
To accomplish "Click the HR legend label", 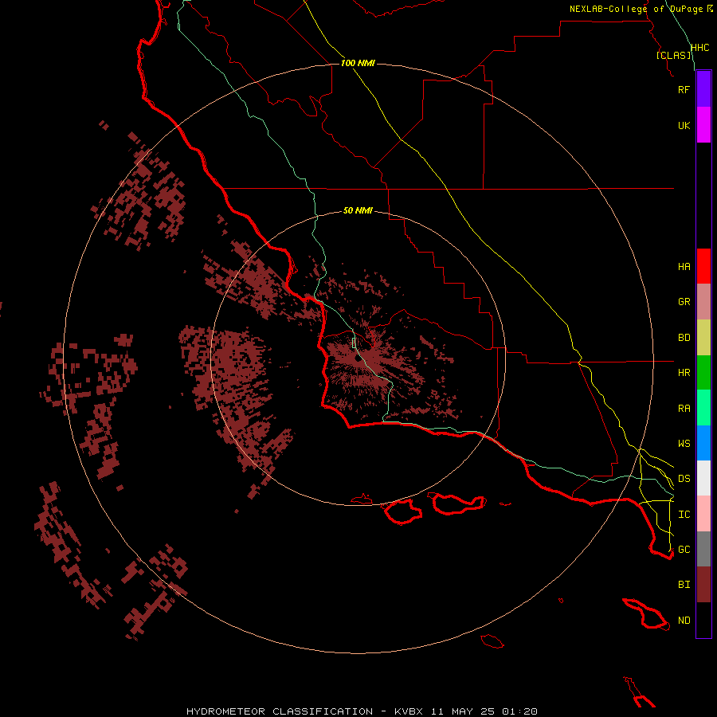I will pyautogui.click(x=684, y=373).
